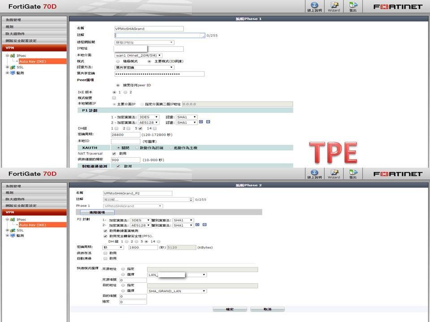Open online help icon in Phase 1 header

pos(314,5)
